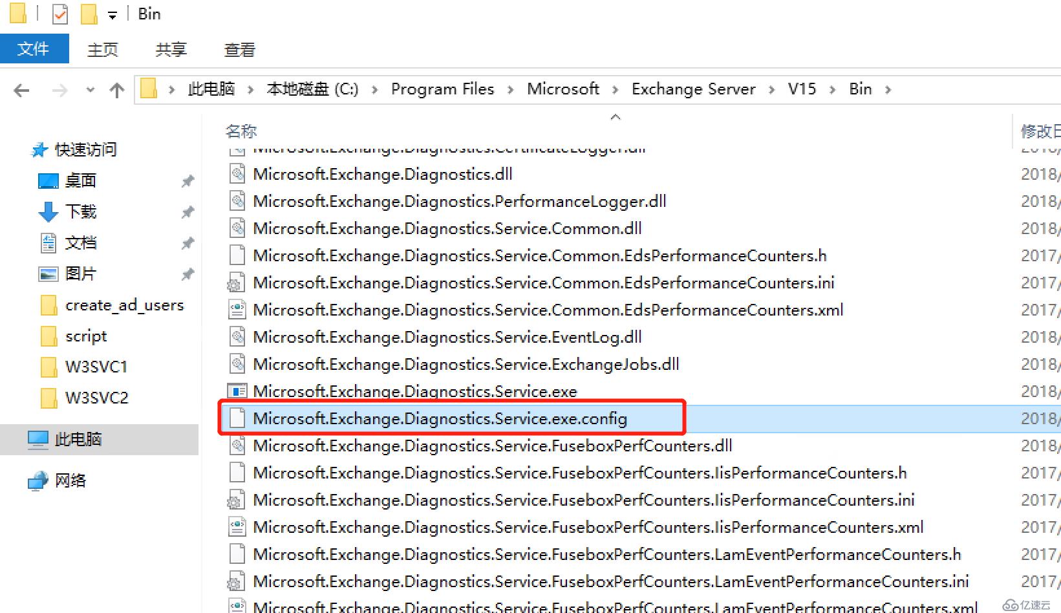Expand the chevron after Microsoft in breadcrumb

point(615,90)
